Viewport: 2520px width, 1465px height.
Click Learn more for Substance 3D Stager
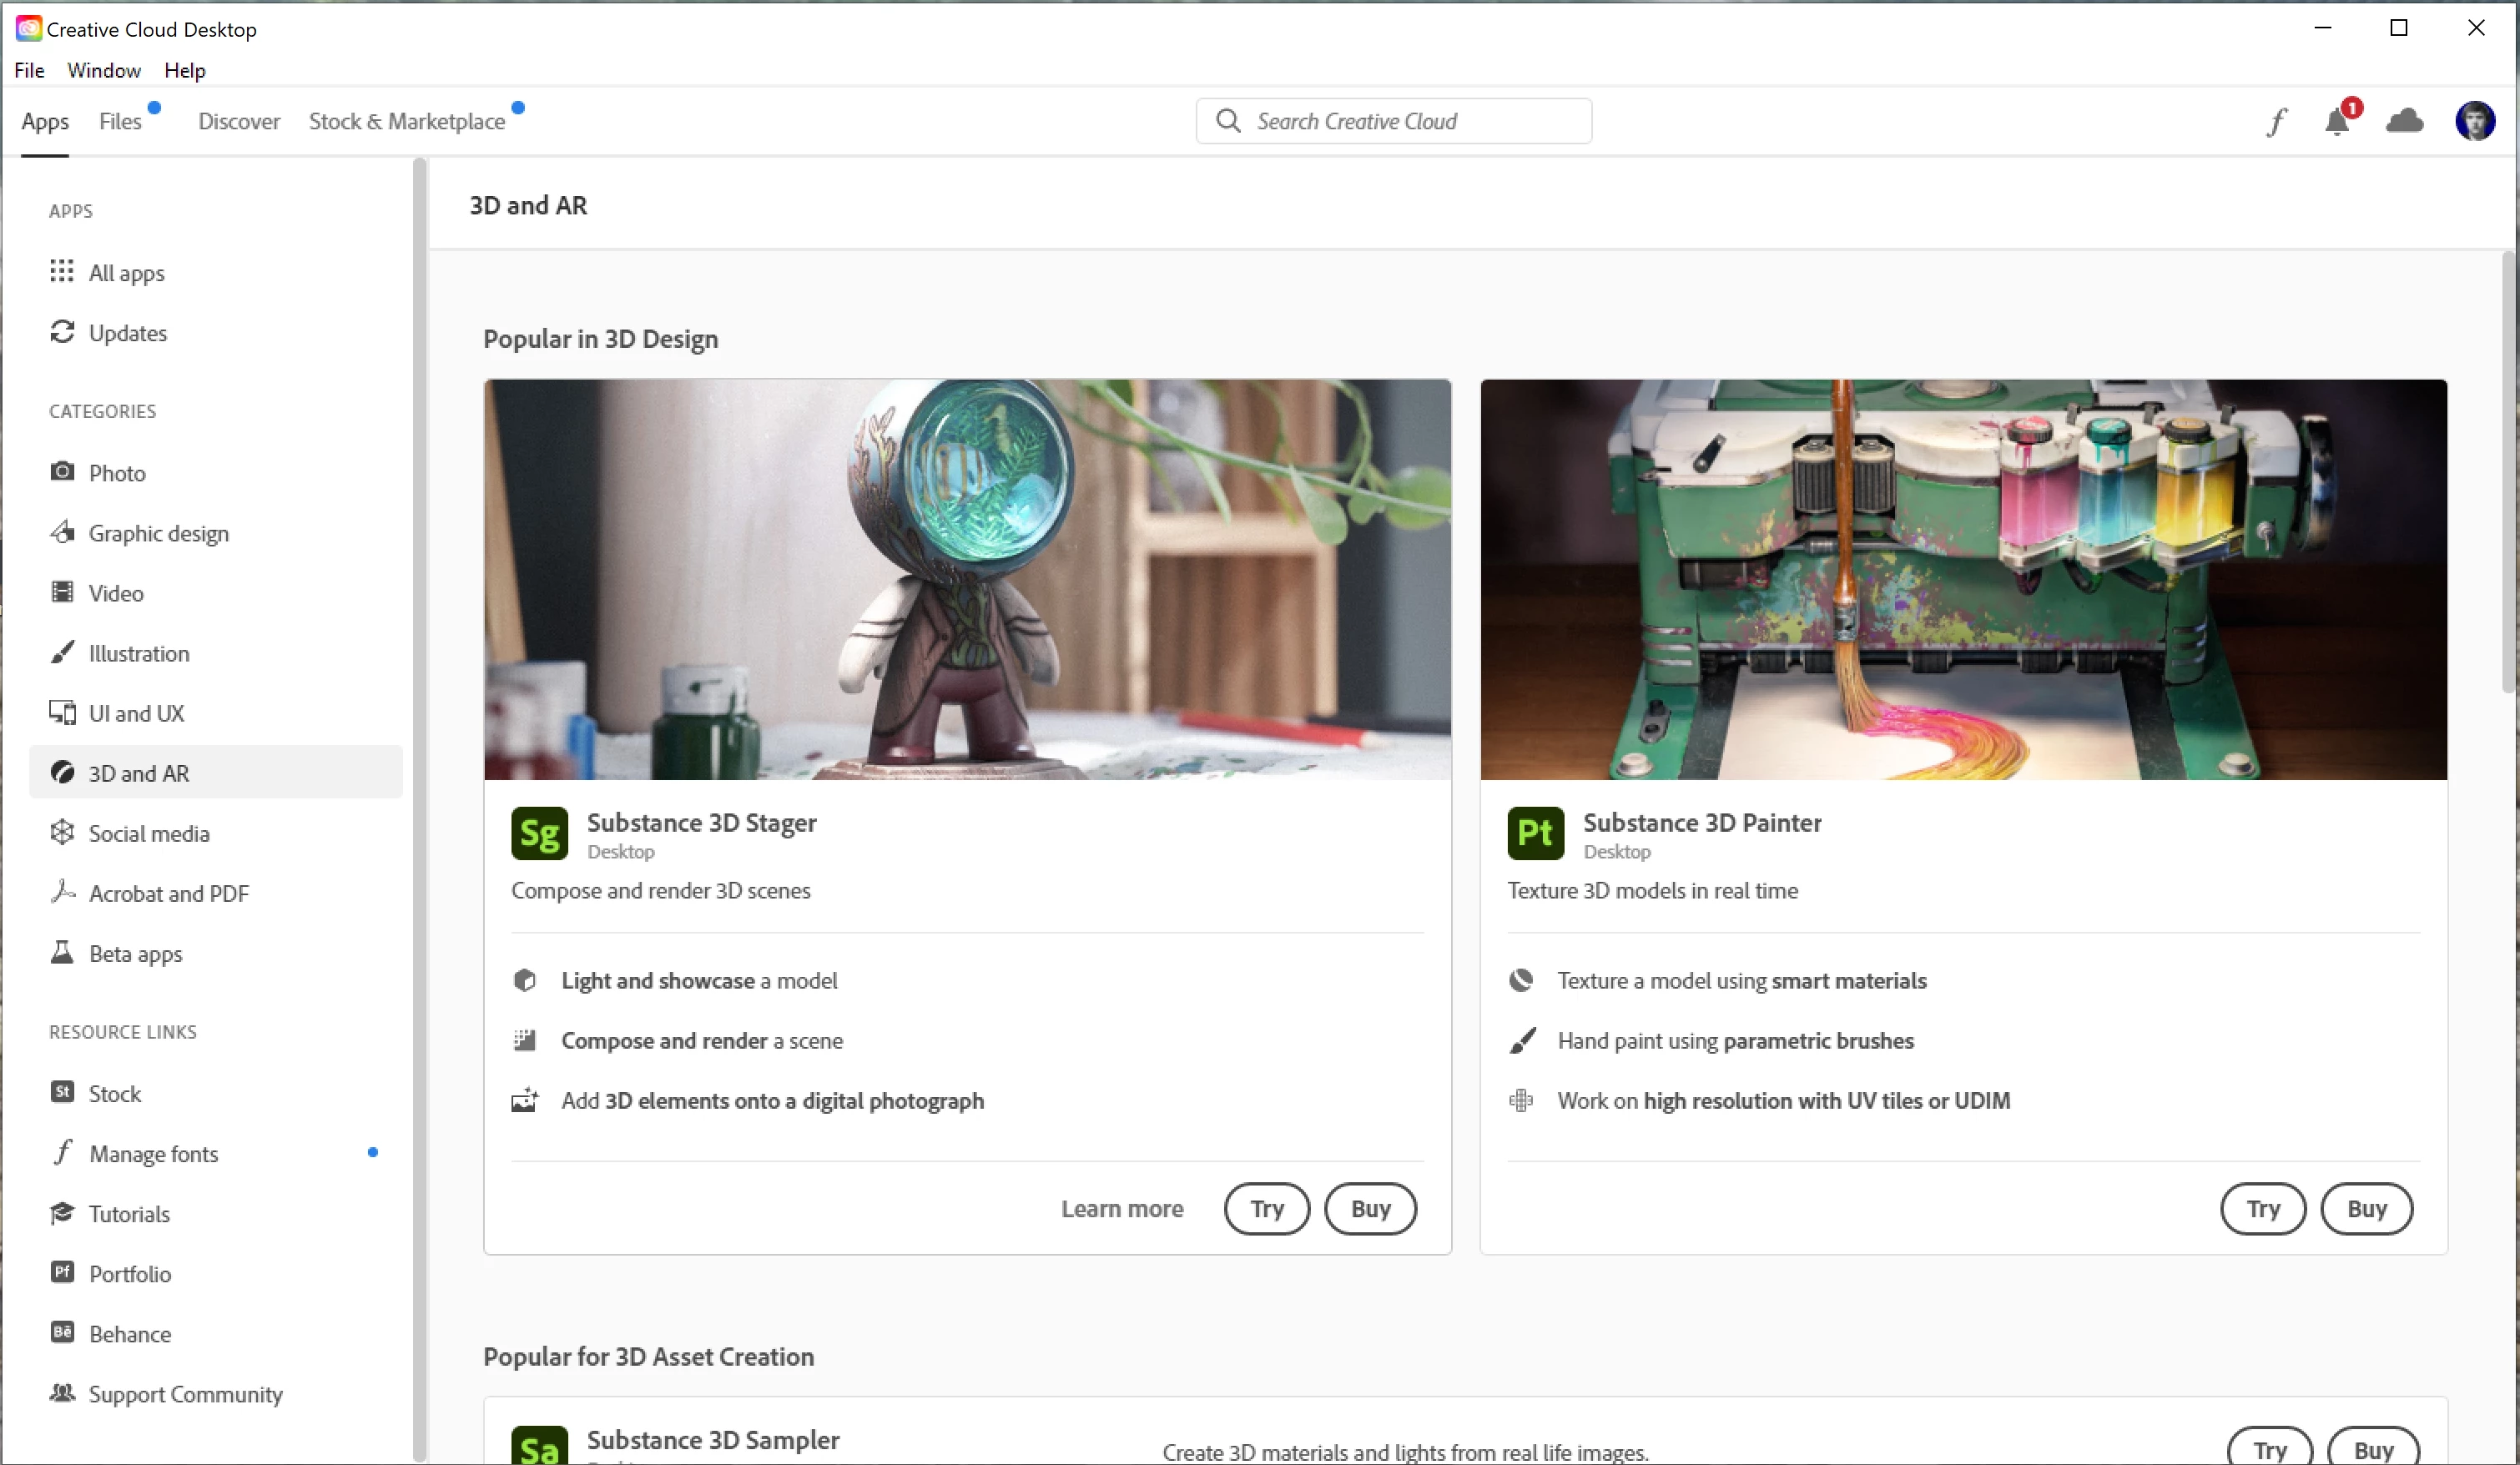point(1122,1208)
